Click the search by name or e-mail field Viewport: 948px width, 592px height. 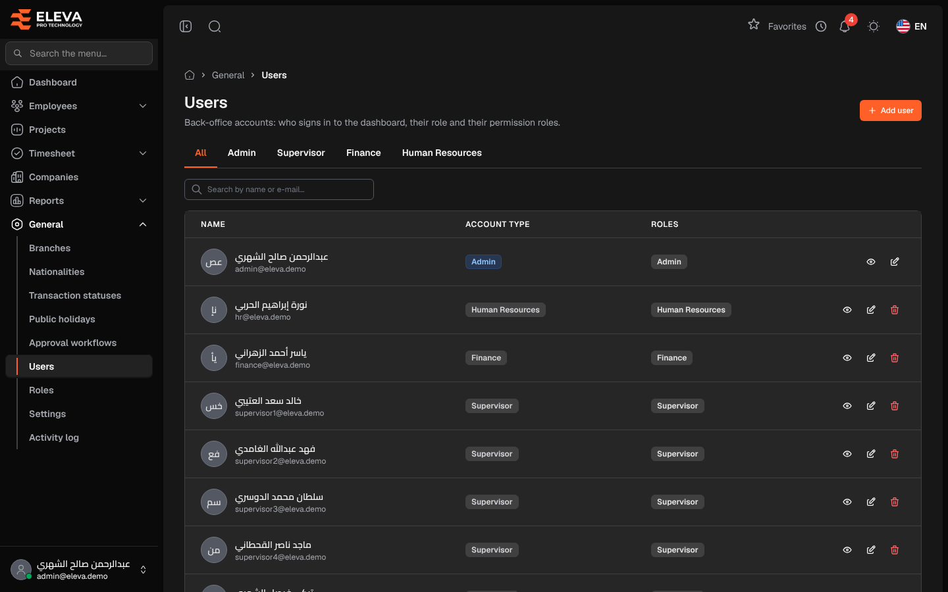coord(279,189)
